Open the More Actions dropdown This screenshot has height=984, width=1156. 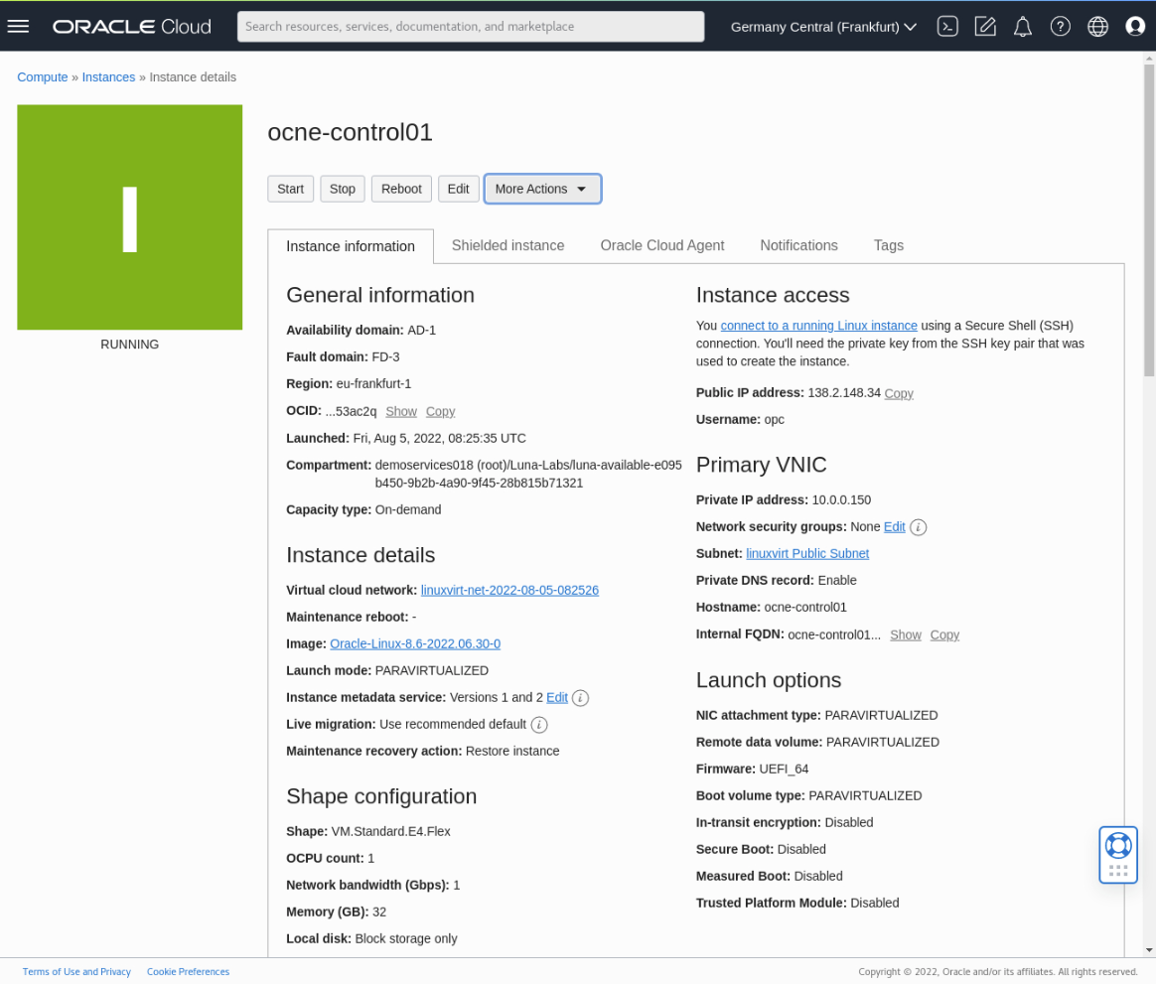[x=542, y=189]
